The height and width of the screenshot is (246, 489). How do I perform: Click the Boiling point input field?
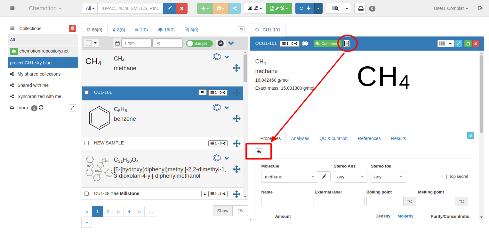click(385, 201)
